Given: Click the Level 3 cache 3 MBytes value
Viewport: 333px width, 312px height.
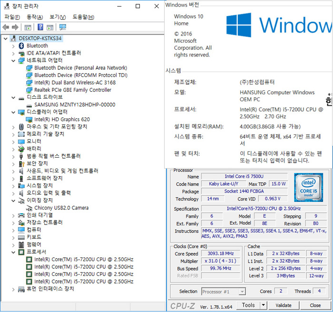Looking at the screenshot, I should click(285, 276).
